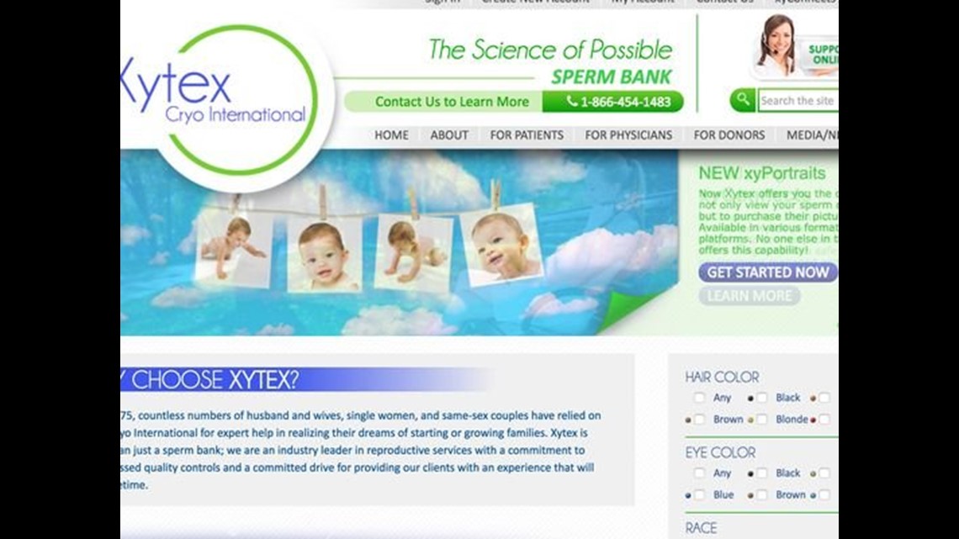Tick the Brown hair color checkbox
Viewport: 959px width, 539px height.
pyautogui.click(x=699, y=420)
